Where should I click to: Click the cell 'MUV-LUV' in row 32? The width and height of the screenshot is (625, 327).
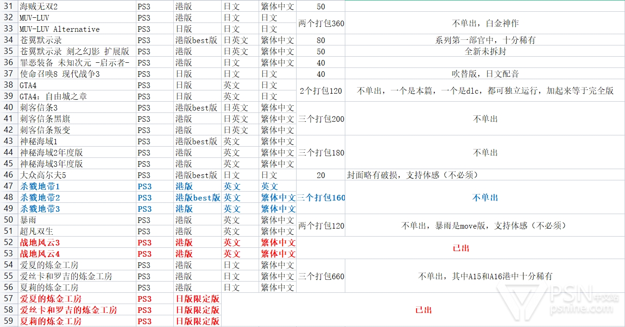pyautogui.click(x=77, y=18)
